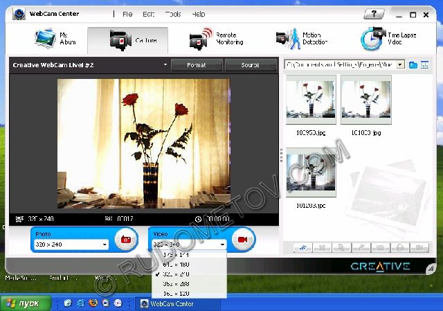Expand the save folder path dropdown
Screen dimensions: 443x311
pyautogui.click(x=400, y=64)
